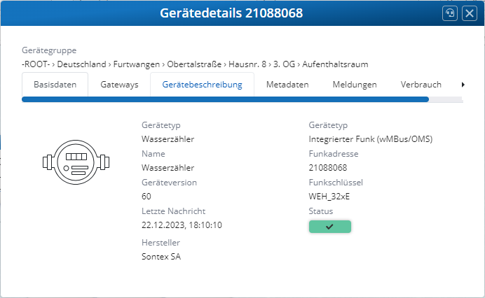Switch to the Basisdaten tab
The height and width of the screenshot is (298, 485).
pos(55,85)
